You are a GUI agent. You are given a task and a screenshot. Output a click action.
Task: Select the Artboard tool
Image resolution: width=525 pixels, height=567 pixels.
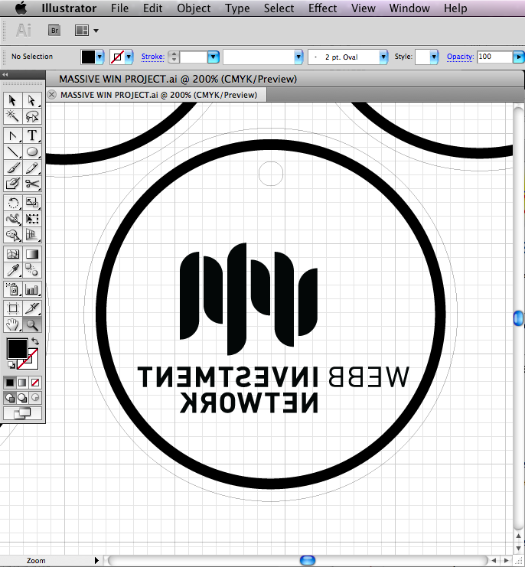13,308
